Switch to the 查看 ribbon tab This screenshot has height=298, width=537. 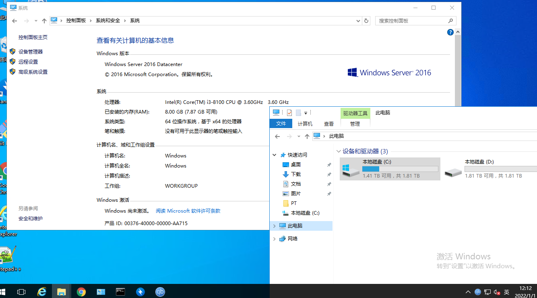(x=329, y=124)
